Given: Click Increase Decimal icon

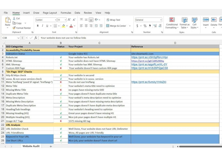Looking at the screenshot, I should click(155, 26).
